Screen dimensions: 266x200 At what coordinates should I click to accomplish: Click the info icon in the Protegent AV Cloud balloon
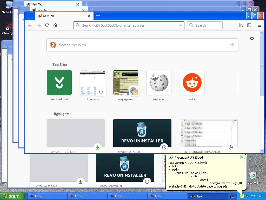pyautogui.click(x=170, y=158)
